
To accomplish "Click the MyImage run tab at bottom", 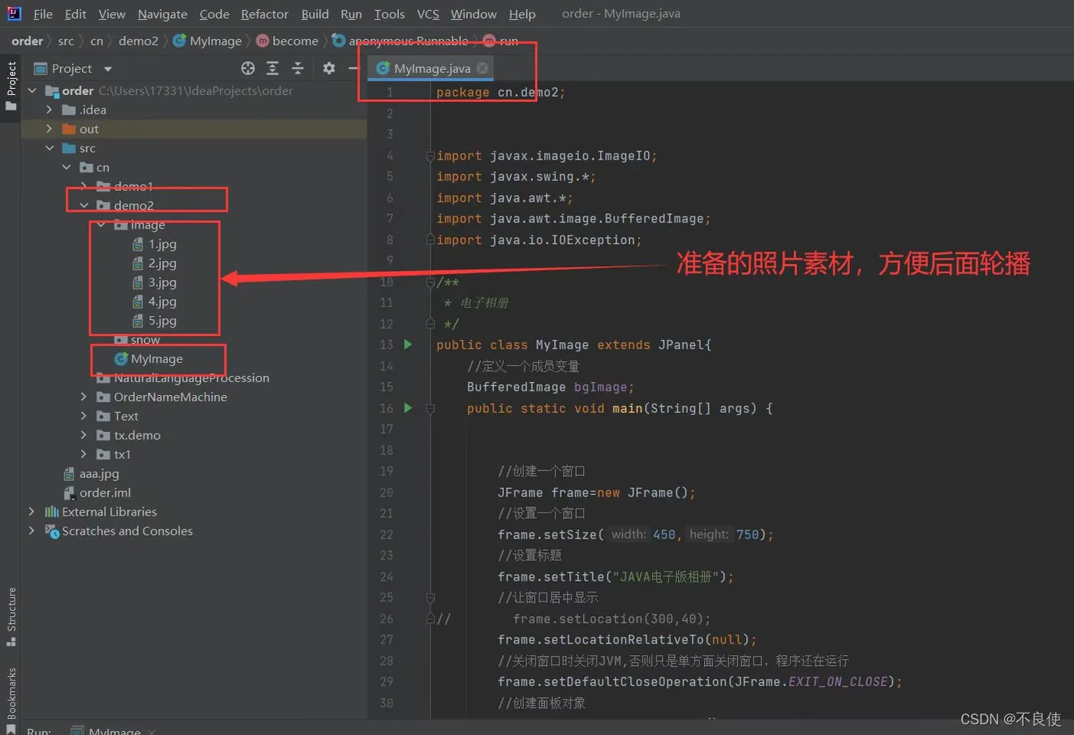I will point(114,730).
